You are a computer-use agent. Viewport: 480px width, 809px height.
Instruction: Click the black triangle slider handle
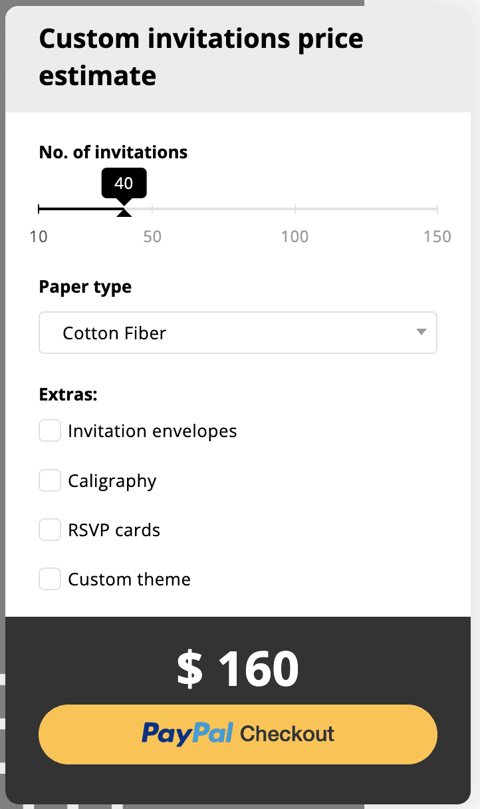(124, 212)
